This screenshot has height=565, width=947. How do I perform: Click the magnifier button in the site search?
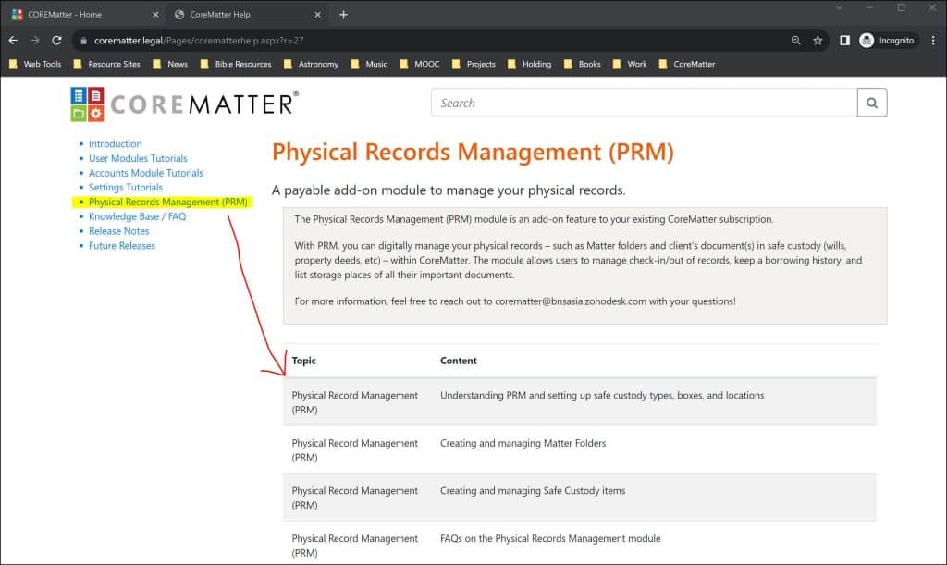pyautogui.click(x=870, y=103)
